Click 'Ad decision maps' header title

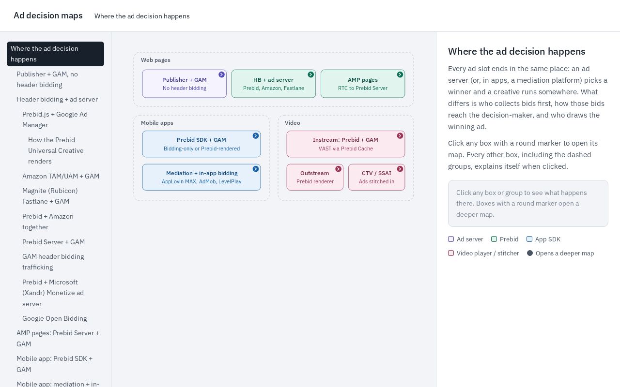[48, 15]
